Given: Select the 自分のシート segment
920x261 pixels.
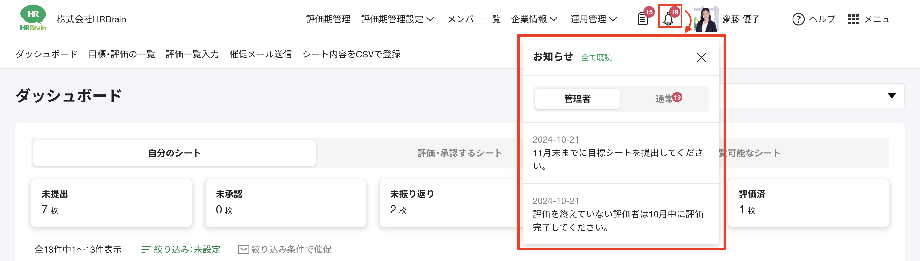Looking at the screenshot, I should click(174, 153).
